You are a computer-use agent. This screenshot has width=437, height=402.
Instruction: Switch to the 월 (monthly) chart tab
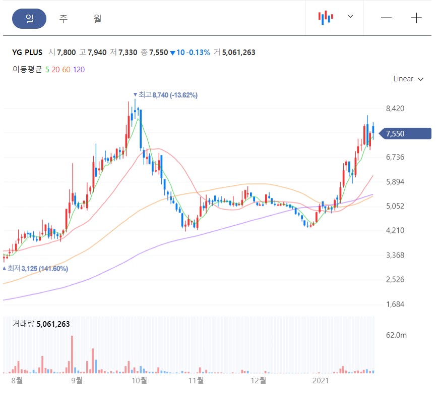point(97,19)
